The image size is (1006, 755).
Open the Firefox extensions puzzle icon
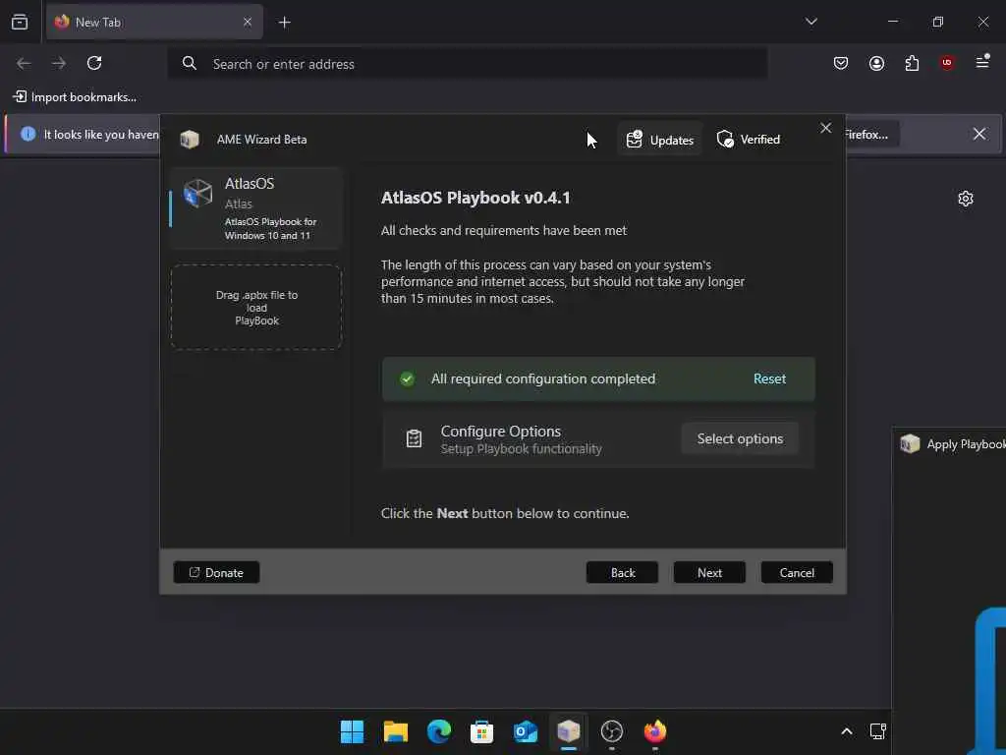tap(912, 63)
